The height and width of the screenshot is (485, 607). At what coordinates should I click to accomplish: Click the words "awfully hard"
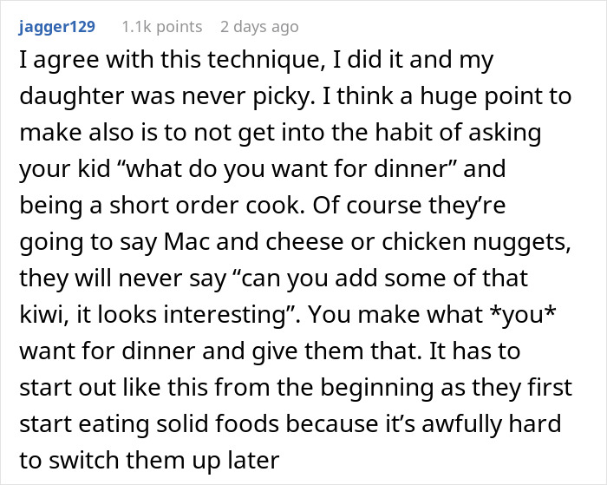[x=492, y=423]
